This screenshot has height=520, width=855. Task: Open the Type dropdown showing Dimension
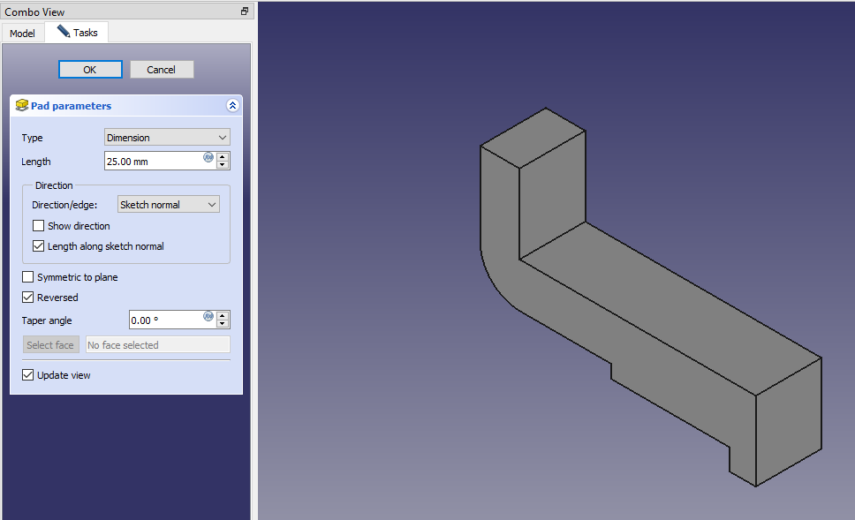167,138
